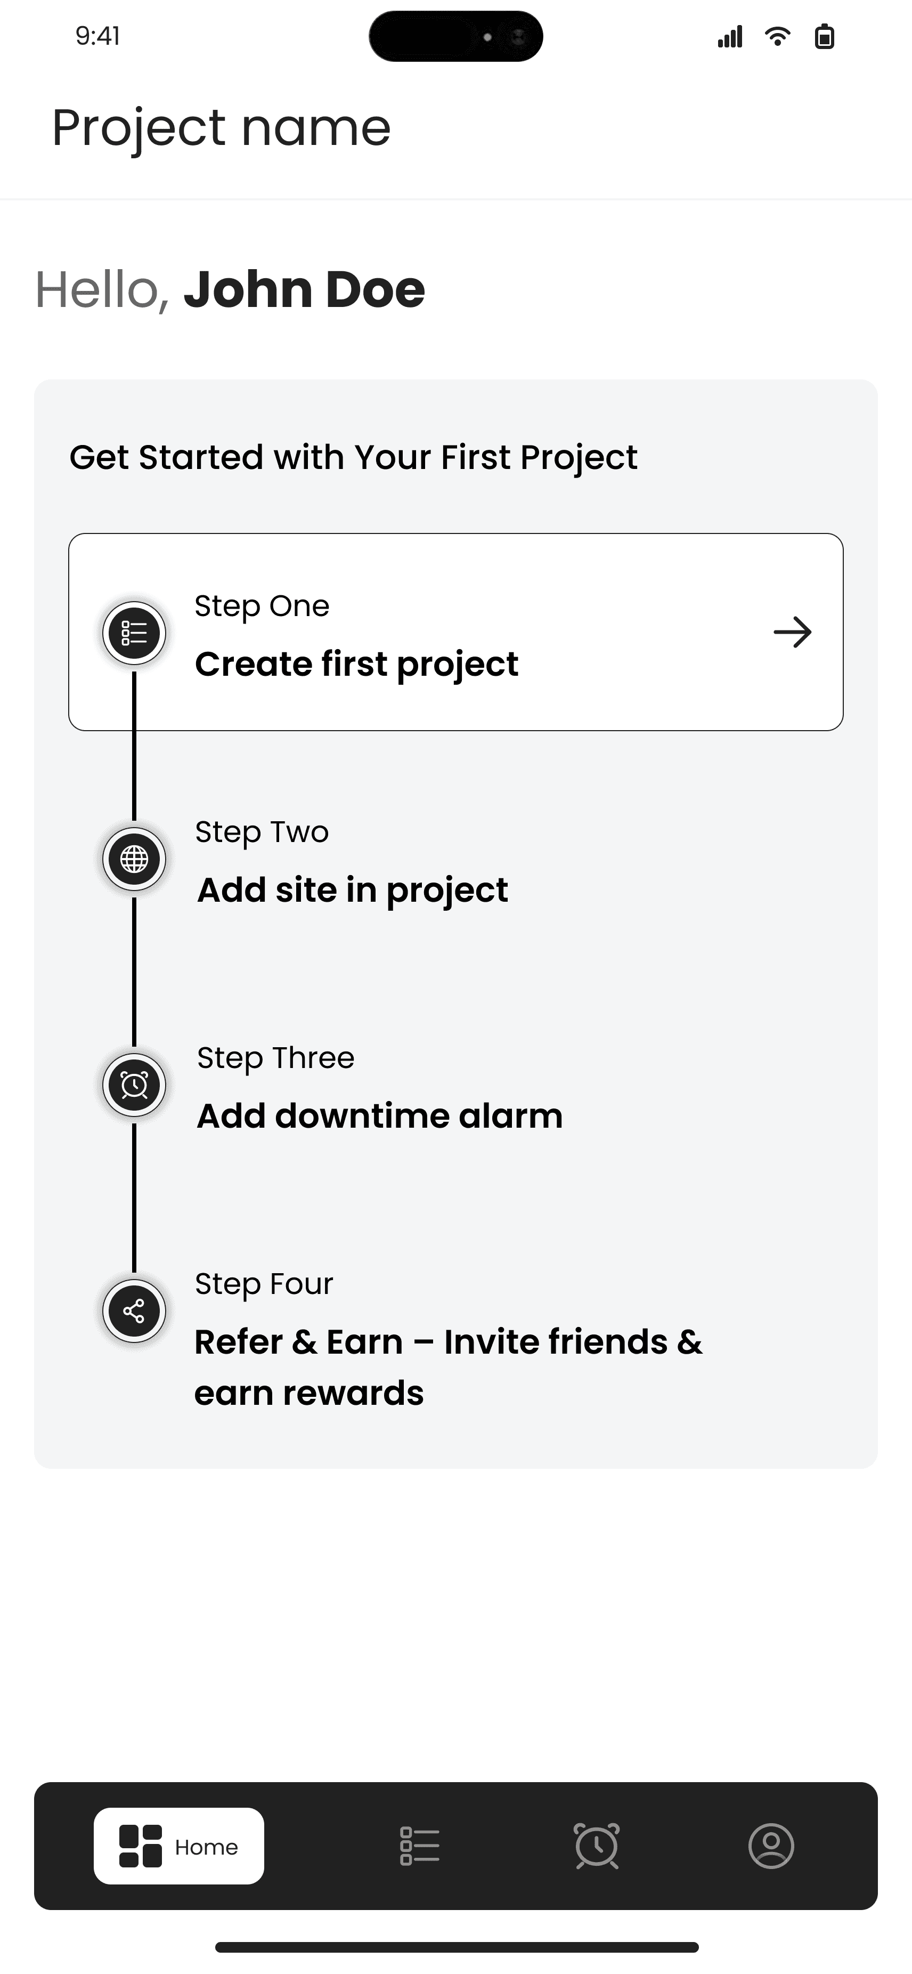Click the alarm clock icon for Step Three
The width and height of the screenshot is (912, 1974).
(134, 1085)
